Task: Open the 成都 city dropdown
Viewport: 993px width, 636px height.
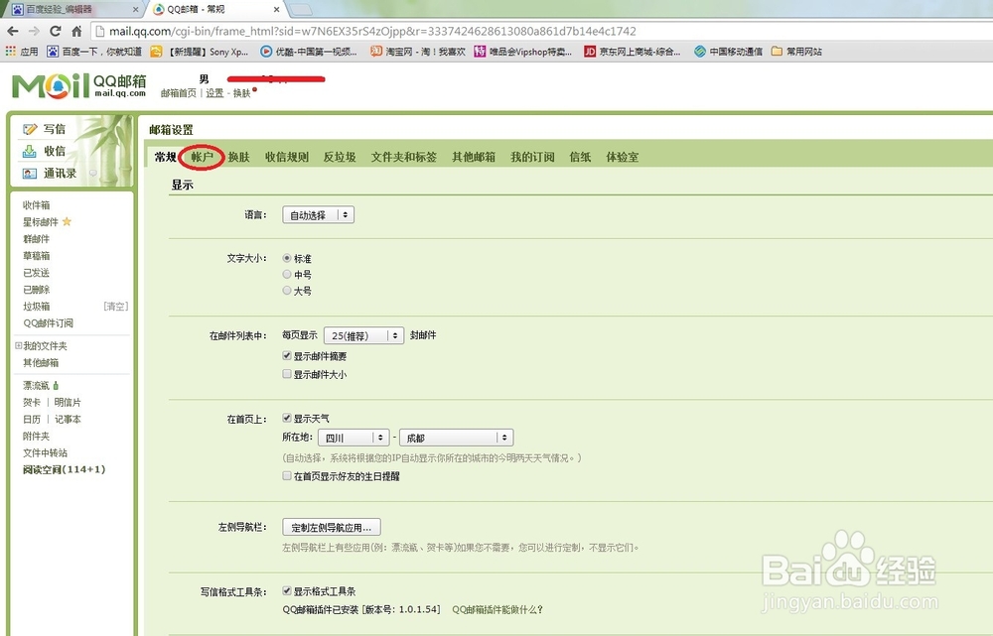Action: (456, 437)
